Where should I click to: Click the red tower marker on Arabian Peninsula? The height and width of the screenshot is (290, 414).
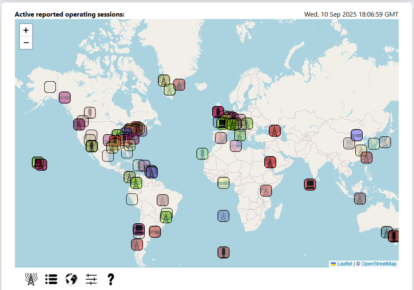[x=270, y=162]
